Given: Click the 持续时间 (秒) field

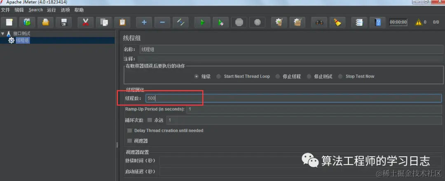Looking at the screenshot, I should (x=301, y=161).
